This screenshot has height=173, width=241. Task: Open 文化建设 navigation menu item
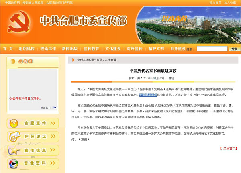click(113, 49)
